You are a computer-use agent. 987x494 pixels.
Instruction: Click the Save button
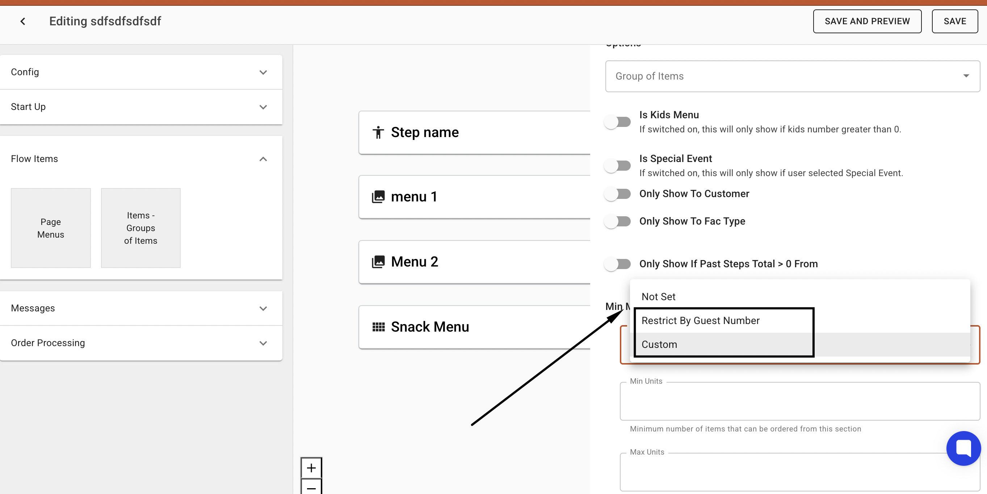click(954, 21)
